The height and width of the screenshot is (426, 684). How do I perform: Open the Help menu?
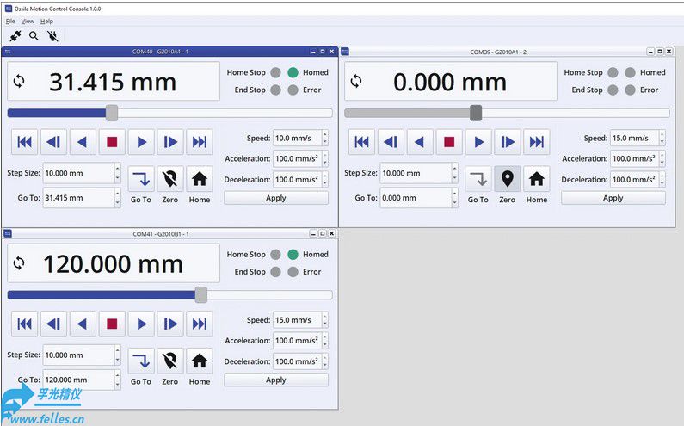(46, 21)
